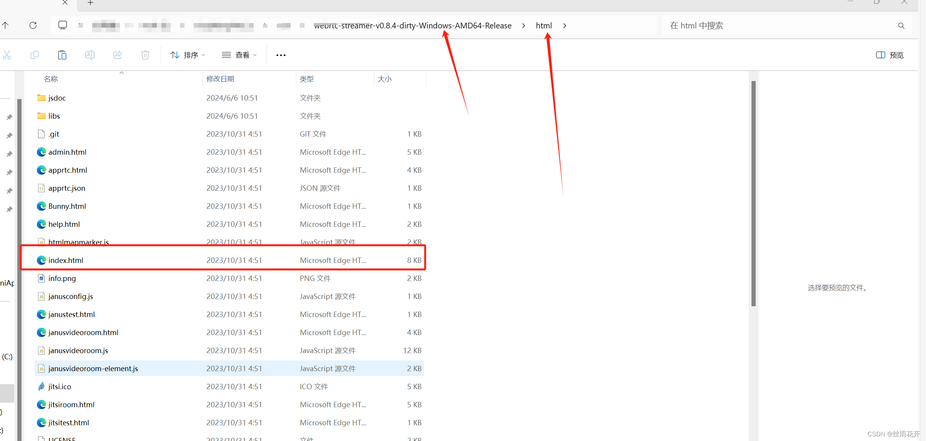Select the index.html file
The image size is (926, 441).
(x=66, y=260)
